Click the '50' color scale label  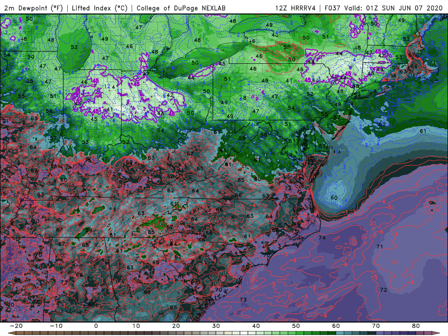click(x=296, y=326)
